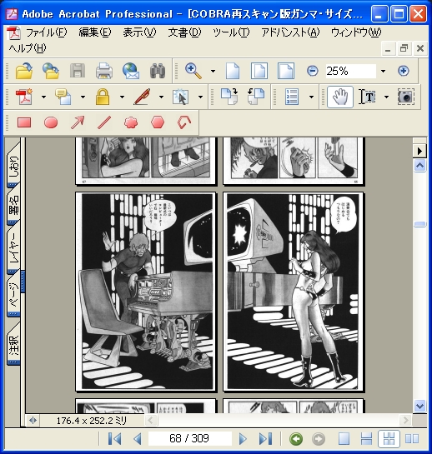Select the Zoom In magnifier tool
The width and height of the screenshot is (432, 454).
[x=193, y=71]
